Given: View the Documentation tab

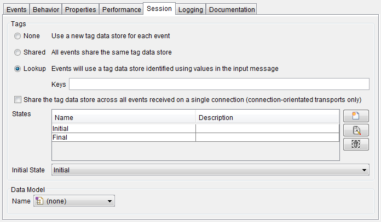Looking at the screenshot, I should pyautogui.click(x=232, y=9).
